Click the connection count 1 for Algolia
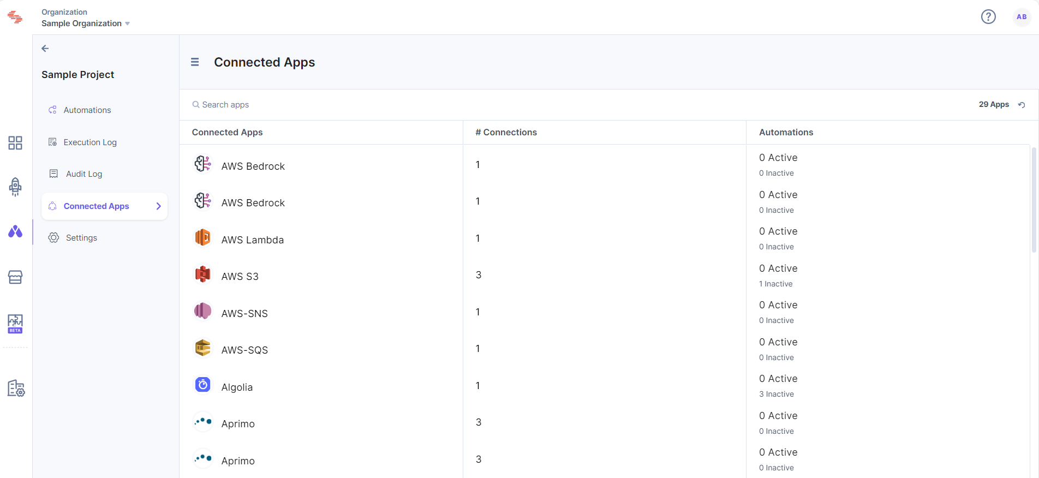Screen dimensions: 1039x478 point(478,386)
